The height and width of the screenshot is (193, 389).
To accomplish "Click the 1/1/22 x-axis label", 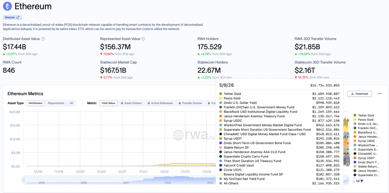I will coord(165,171).
